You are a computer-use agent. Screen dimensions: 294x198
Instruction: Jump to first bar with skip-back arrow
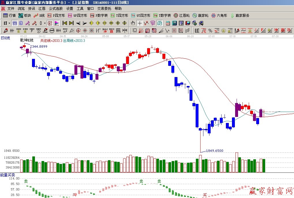65,23
